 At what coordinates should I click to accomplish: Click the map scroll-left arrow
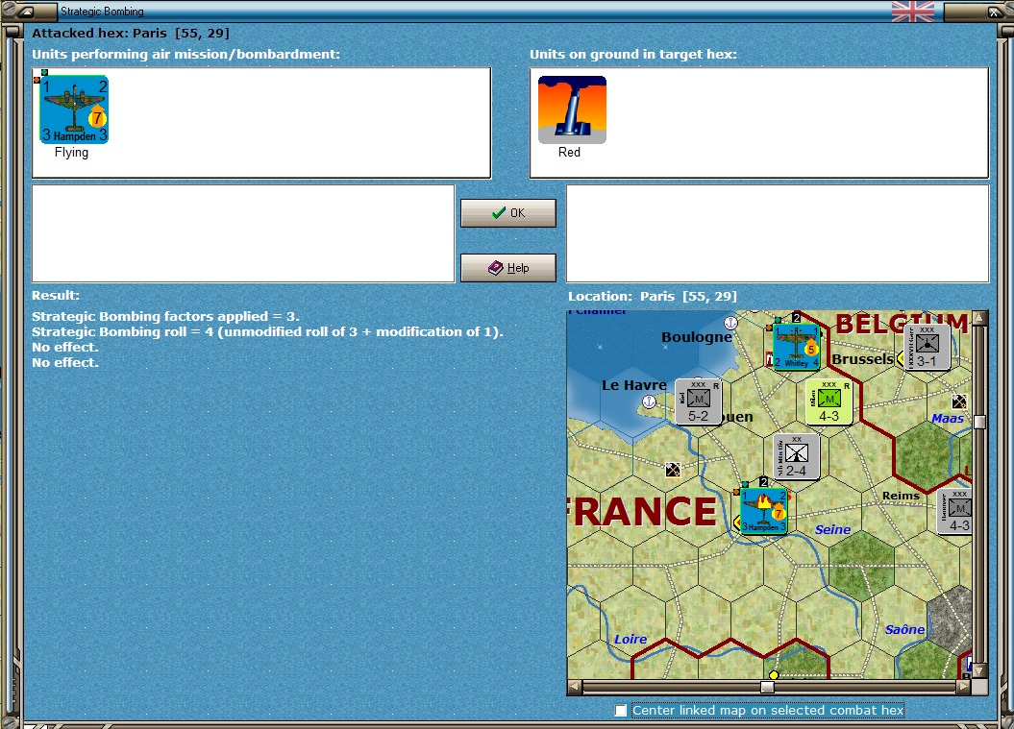pos(574,687)
